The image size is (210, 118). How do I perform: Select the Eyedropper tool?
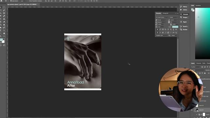[1, 16]
